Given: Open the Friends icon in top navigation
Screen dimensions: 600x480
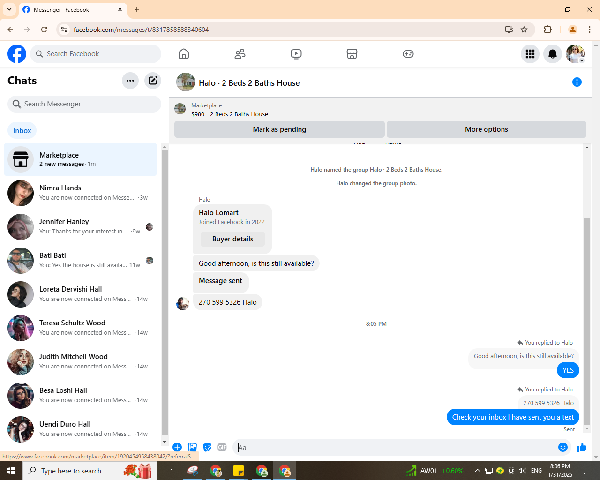Looking at the screenshot, I should [x=240, y=54].
